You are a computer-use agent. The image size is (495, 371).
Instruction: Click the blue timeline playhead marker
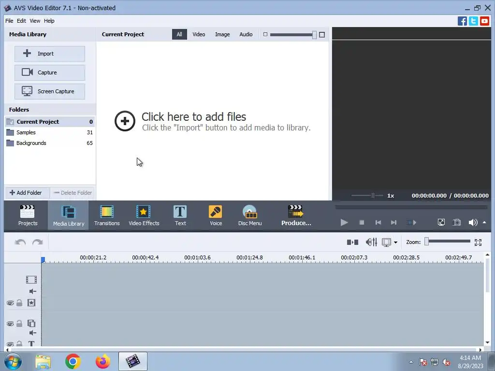click(43, 259)
